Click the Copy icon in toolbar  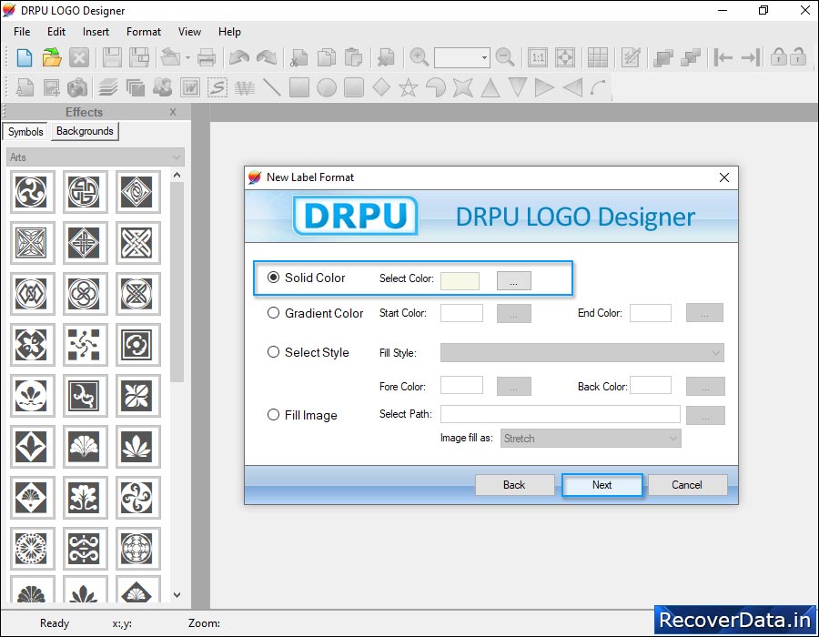327,57
